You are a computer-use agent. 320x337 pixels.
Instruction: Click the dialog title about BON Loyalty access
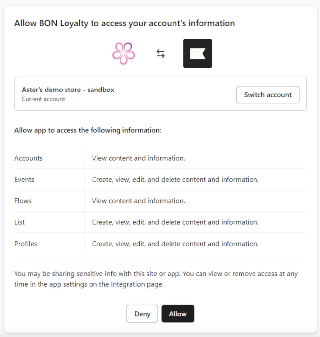pos(124,23)
